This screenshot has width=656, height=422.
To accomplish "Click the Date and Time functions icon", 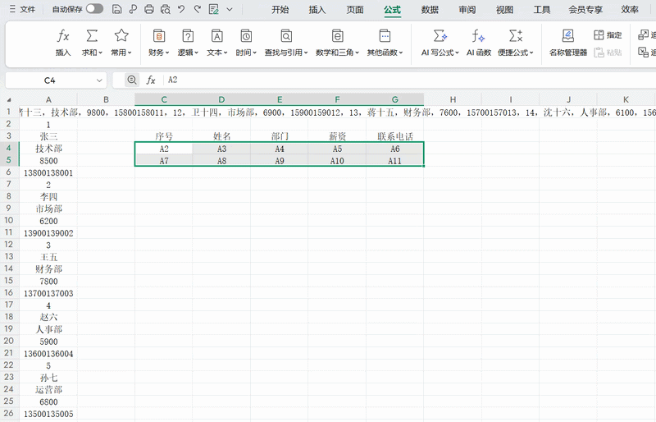I will [245, 37].
